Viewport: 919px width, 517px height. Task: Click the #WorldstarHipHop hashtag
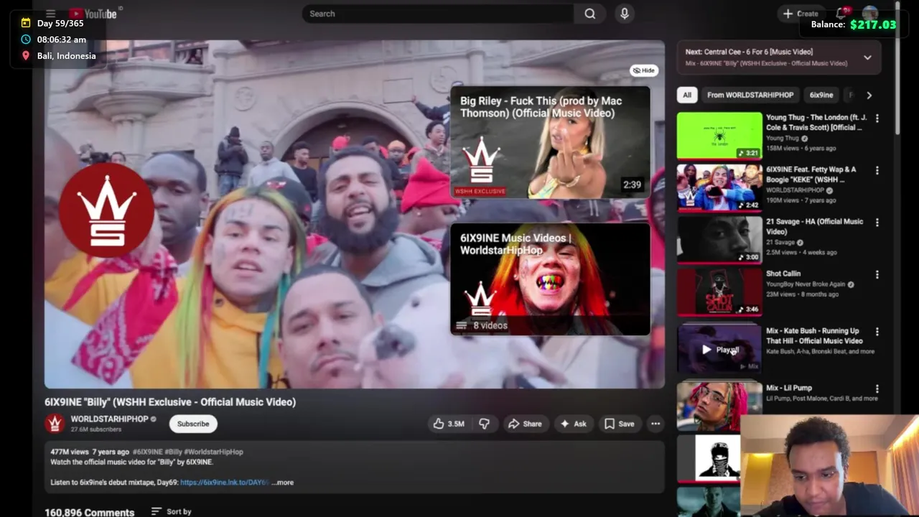[213, 452]
